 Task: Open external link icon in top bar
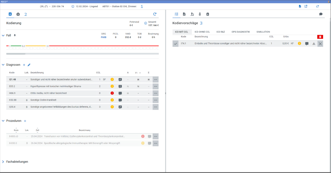coord(306,6)
